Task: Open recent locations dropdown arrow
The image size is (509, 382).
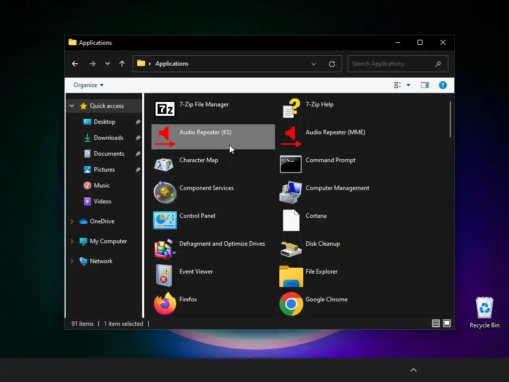Action: 107,64
